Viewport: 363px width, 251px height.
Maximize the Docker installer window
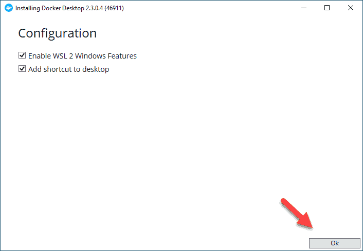coord(327,8)
